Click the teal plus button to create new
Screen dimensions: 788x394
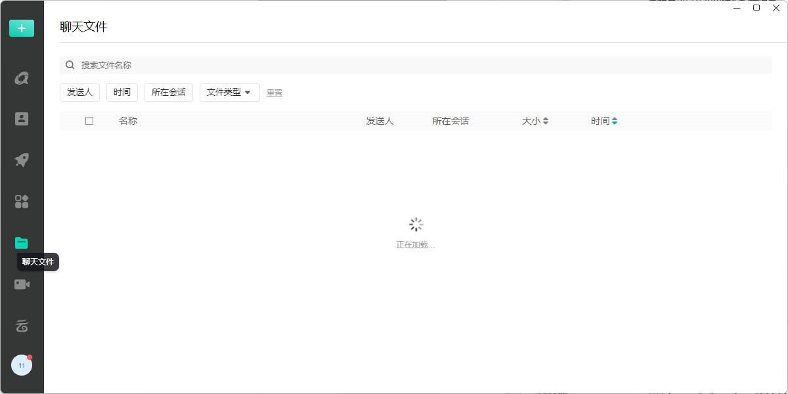coord(22,28)
